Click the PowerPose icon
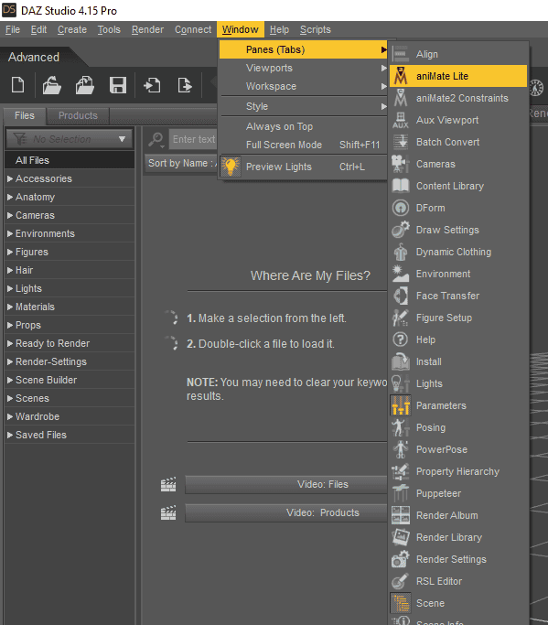 (x=401, y=449)
